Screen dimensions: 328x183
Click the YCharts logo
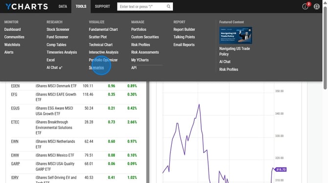coord(26,6)
